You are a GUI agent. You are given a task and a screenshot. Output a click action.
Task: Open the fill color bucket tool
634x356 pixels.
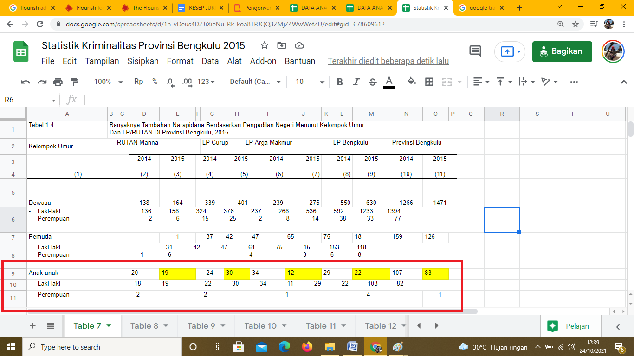411,82
